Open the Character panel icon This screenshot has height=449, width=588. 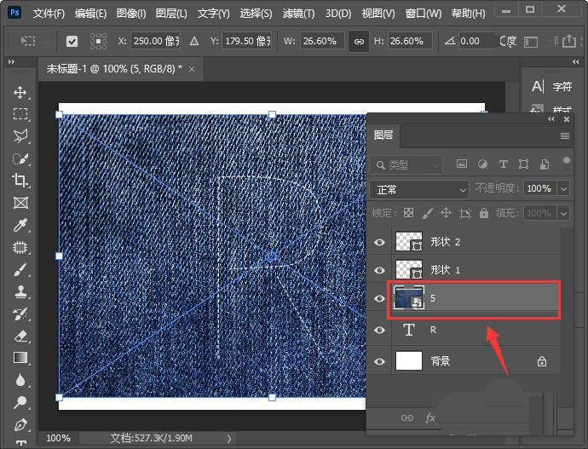(x=538, y=86)
